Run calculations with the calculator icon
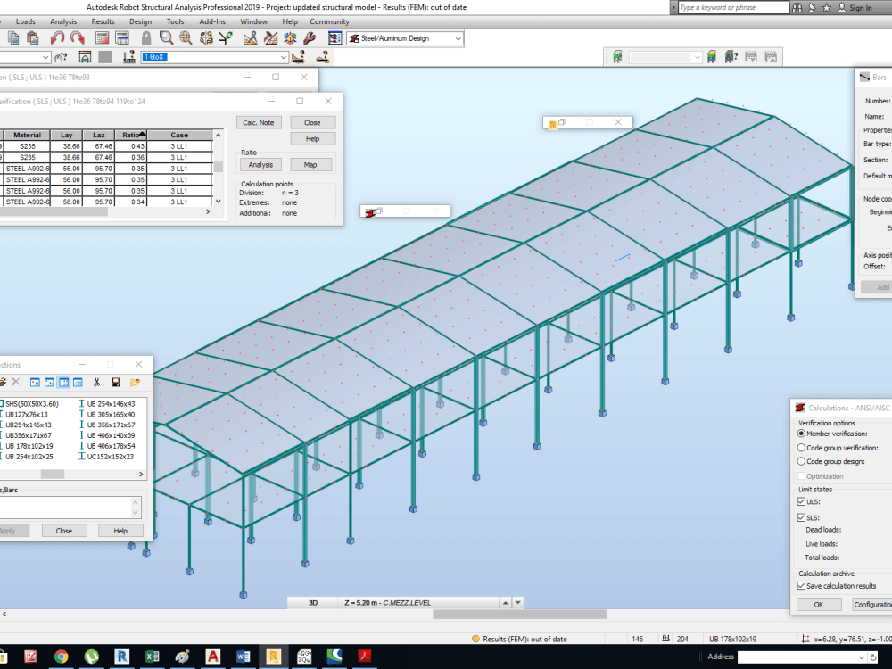 (103, 38)
